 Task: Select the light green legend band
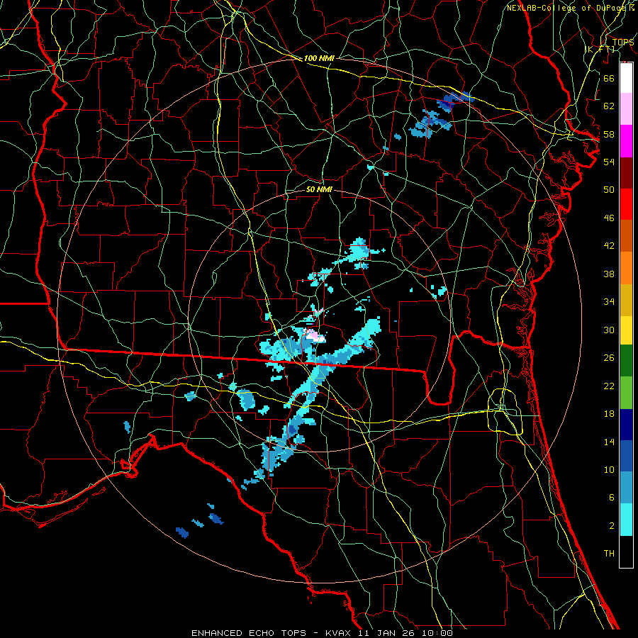click(x=626, y=393)
